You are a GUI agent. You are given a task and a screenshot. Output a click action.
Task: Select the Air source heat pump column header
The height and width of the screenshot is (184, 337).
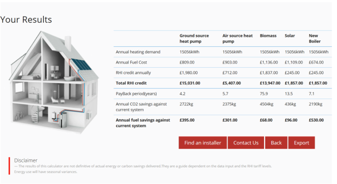[238, 39]
